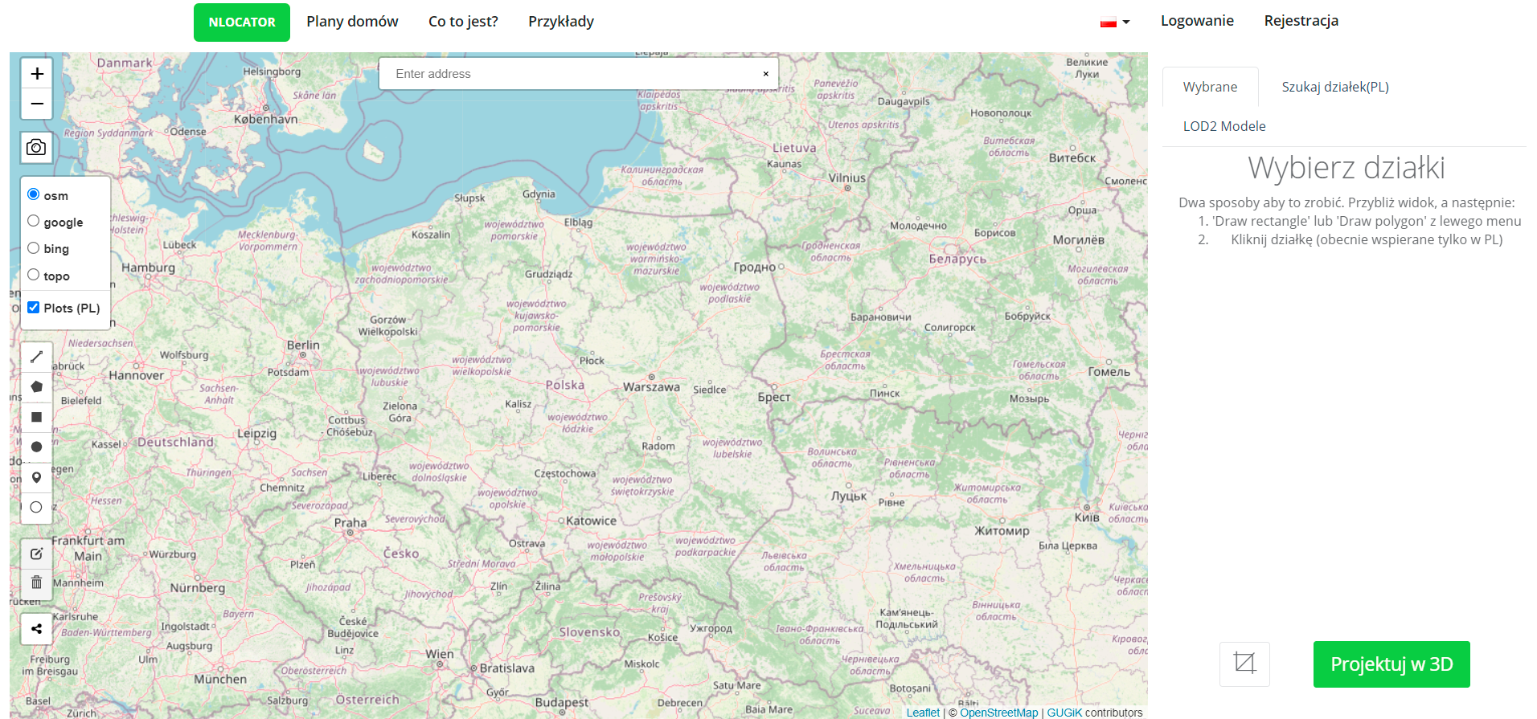Viewport: 1537px width, 719px height.
Task: Click the Projektuj w 3D button
Action: click(1391, 664)
